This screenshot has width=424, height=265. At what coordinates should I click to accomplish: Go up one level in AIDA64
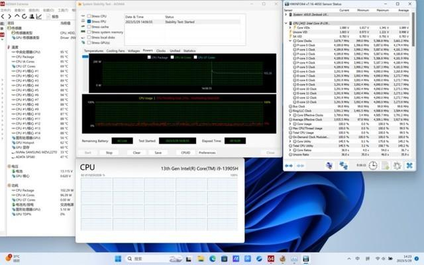[x=17, y=16]
